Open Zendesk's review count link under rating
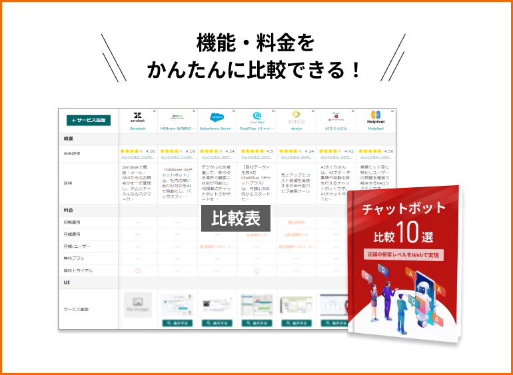513x375 pixels. click(x=138, y=157)
